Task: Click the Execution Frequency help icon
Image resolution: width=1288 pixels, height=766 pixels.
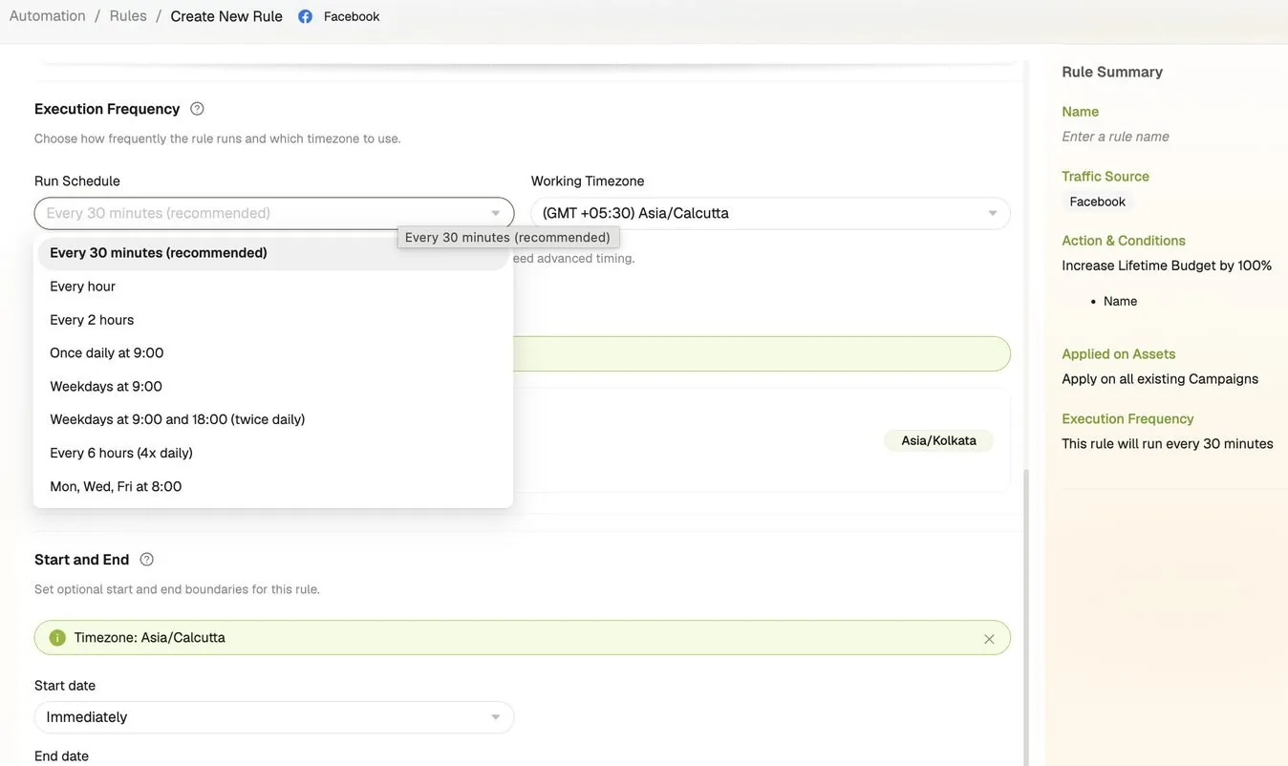Action: coord(197,109)
